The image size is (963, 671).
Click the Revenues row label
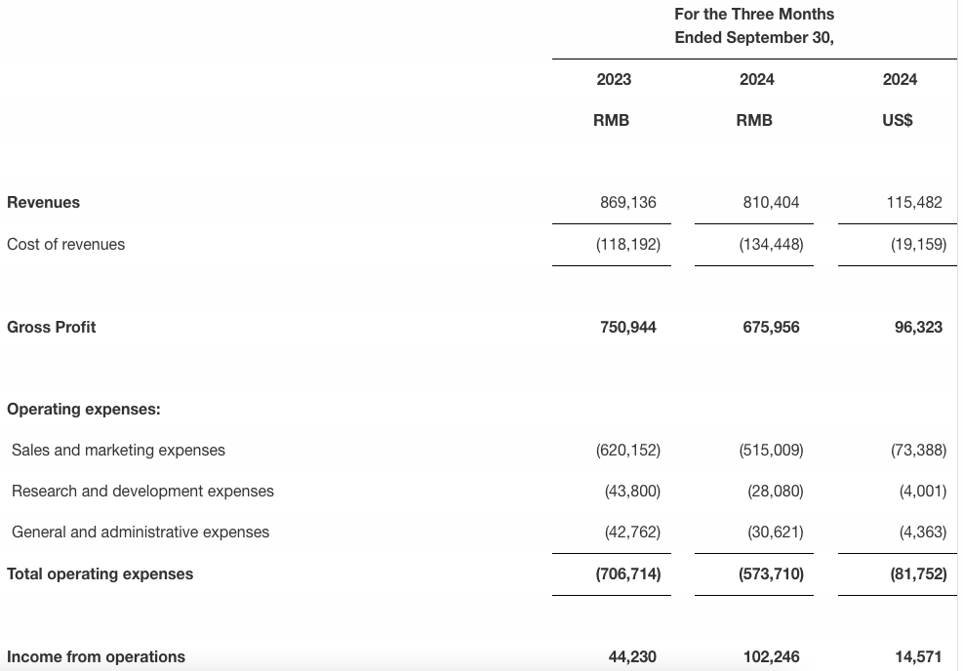44,203
